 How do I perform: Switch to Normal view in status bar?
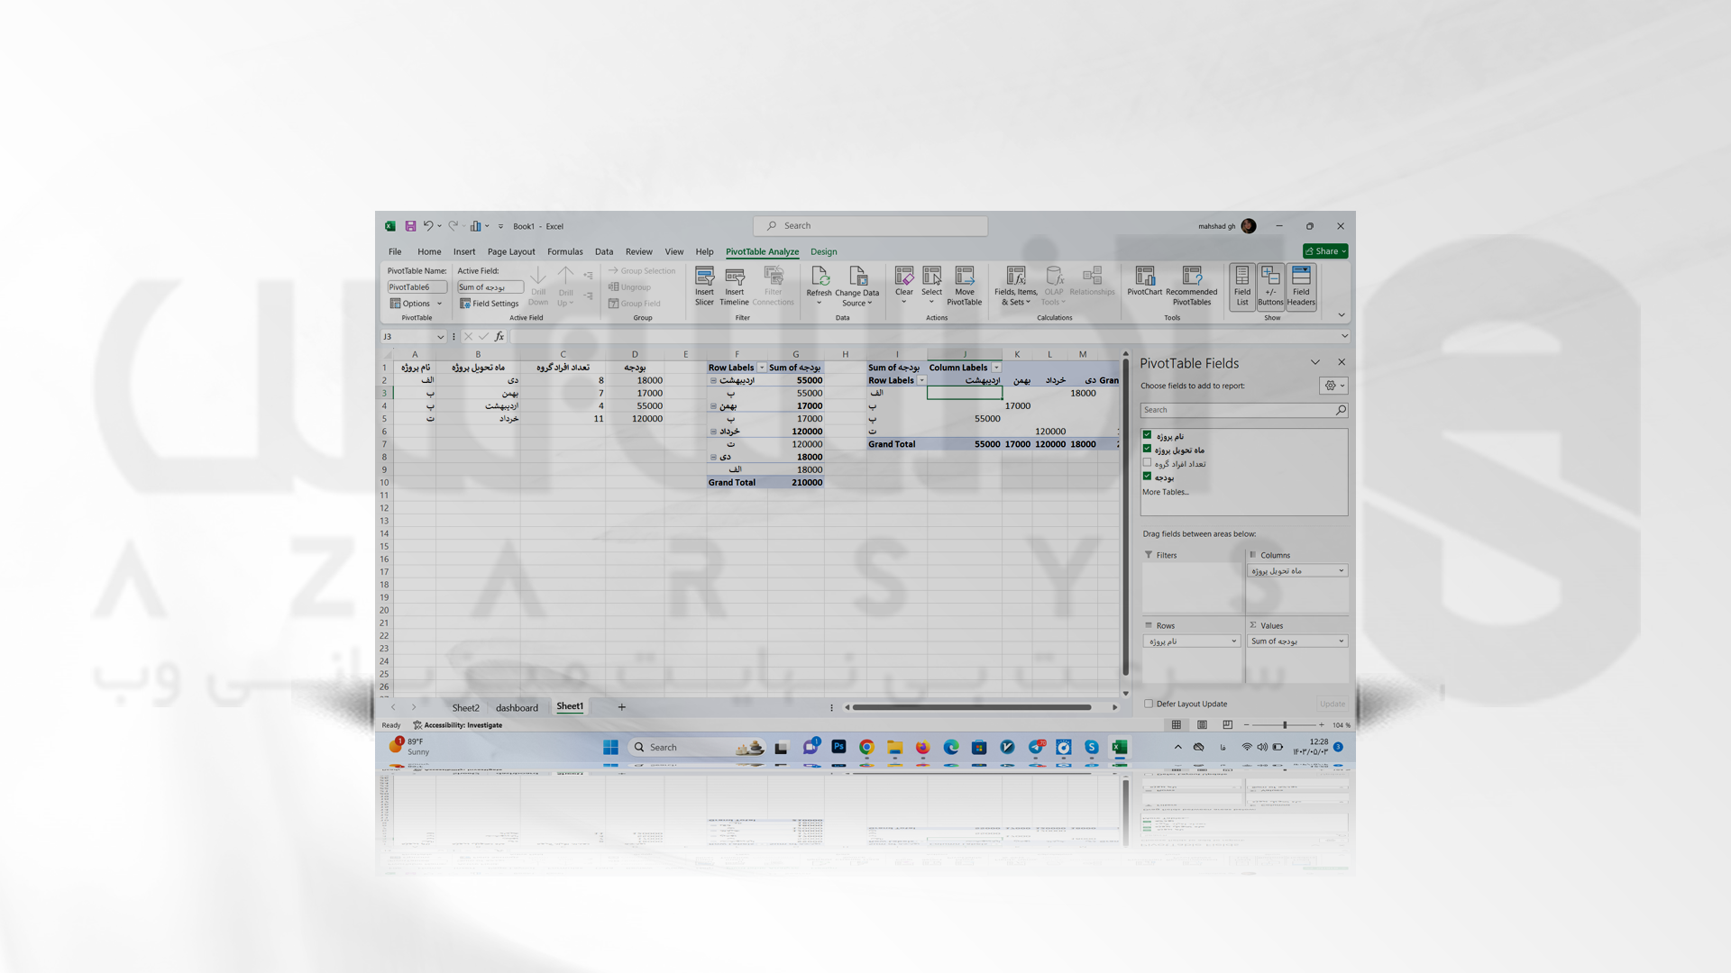coord(1177,725)
